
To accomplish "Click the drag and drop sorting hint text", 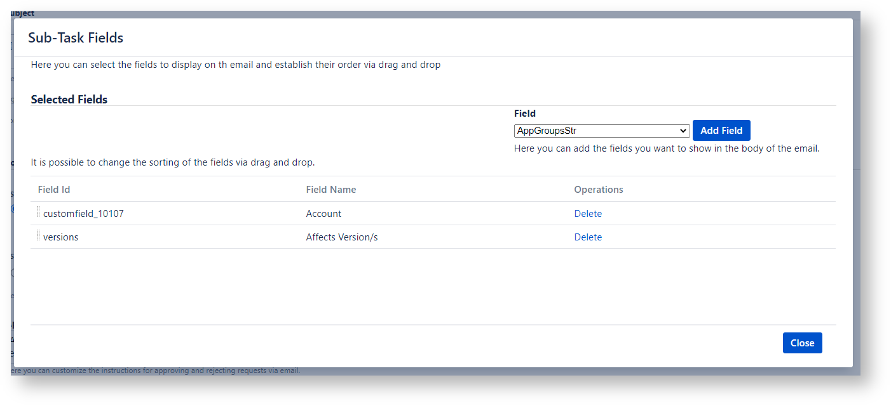I will coord(173,162).
